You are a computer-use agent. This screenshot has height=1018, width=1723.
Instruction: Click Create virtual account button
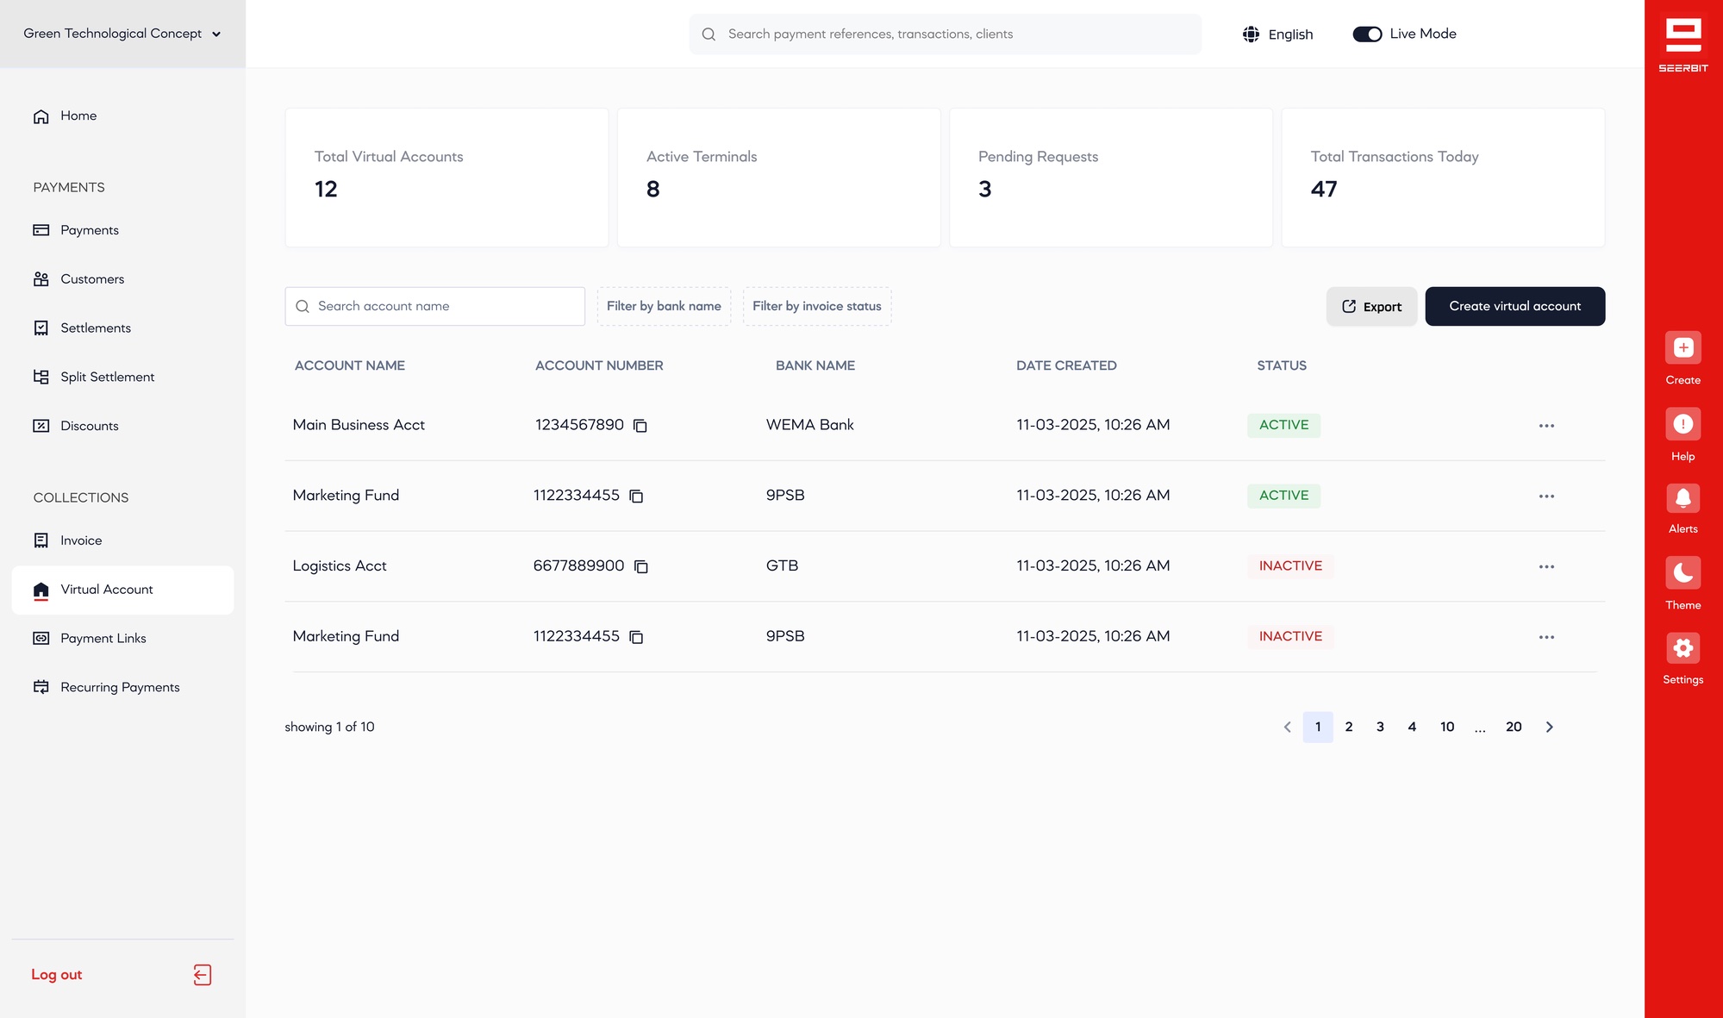click(1514, 306)
